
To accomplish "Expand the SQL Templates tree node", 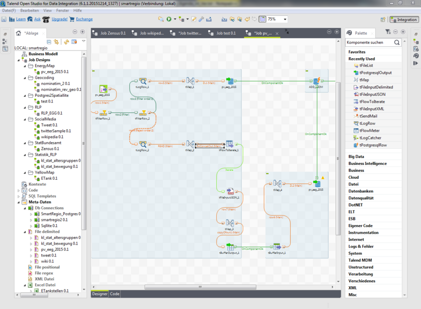I will 19,196.
